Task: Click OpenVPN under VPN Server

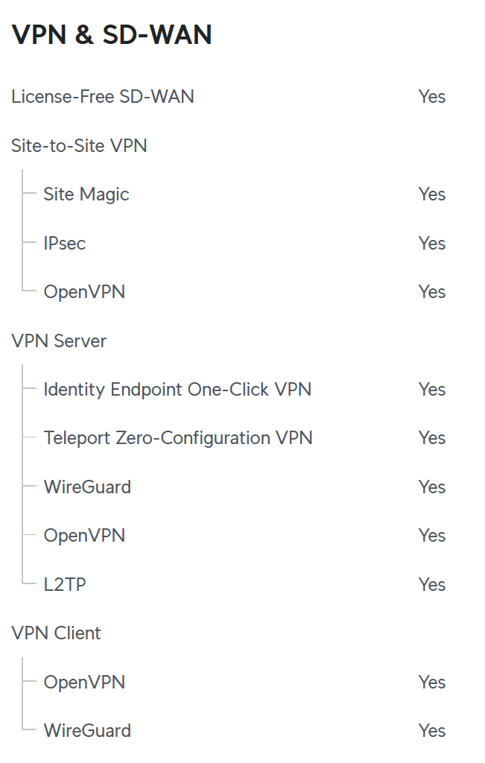Action: click(x=85, y=535)
